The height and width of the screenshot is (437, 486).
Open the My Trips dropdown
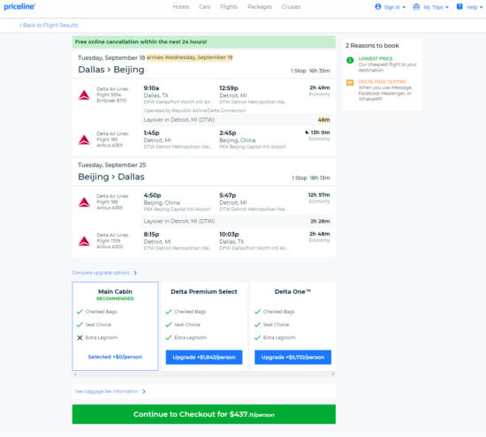click(x=436, y=7)
